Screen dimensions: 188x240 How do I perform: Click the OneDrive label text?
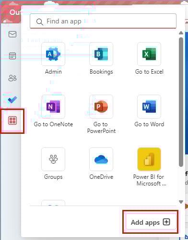click(x=101, y=177)
